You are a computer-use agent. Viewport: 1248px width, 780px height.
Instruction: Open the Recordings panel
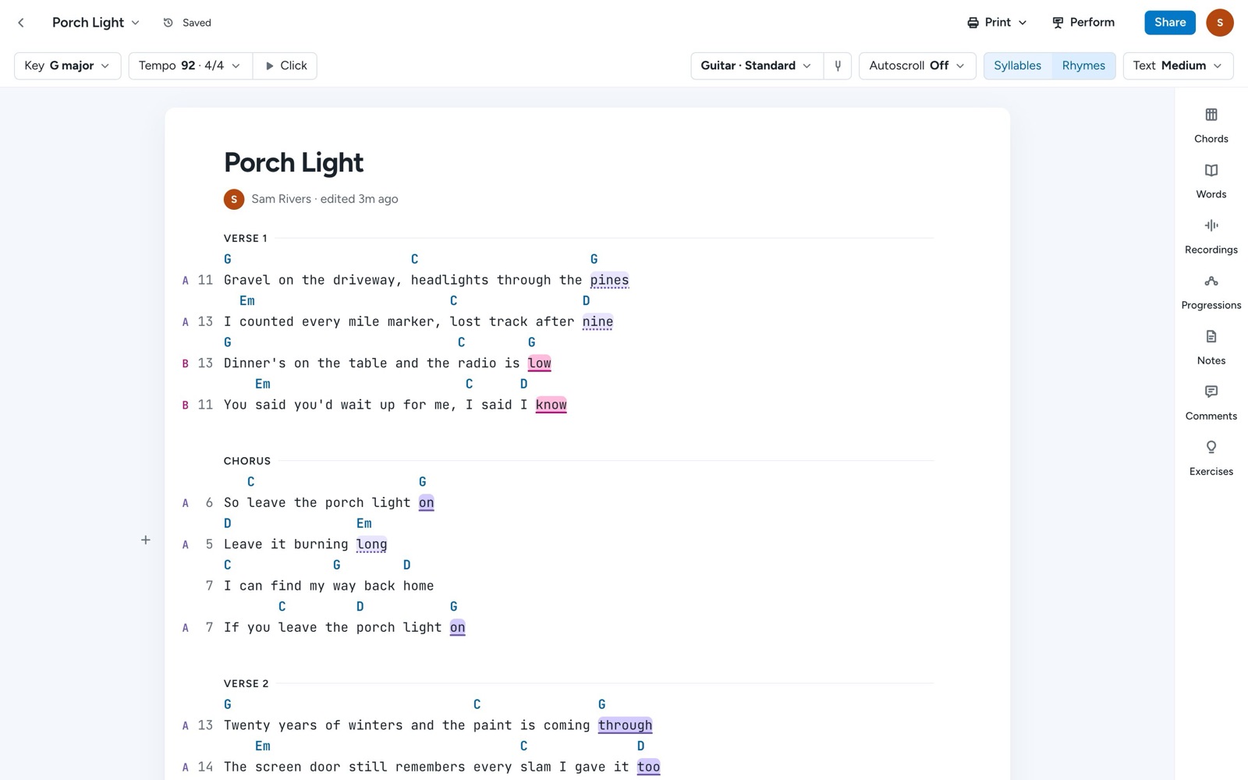(x=1211, y=236)
